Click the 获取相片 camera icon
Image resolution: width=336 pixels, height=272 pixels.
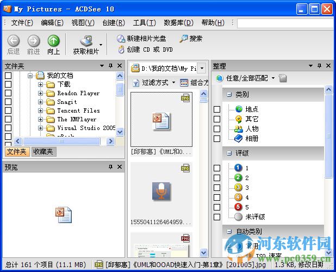(86, 41)
